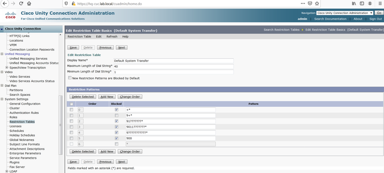This screenshot has height=173, width=384.
Task: Collapse the Video tree node
Action: 2,72
